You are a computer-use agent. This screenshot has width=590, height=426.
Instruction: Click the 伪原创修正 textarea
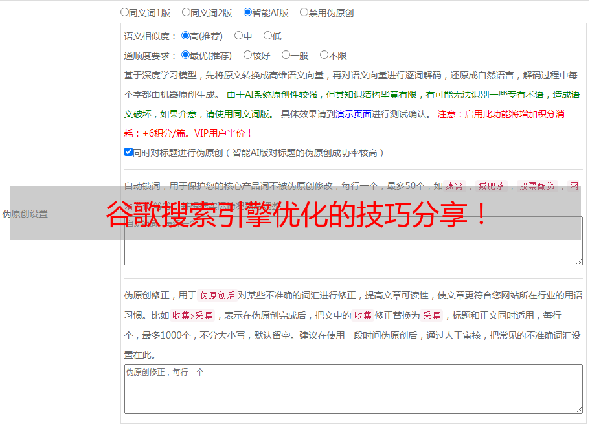tap(354, 389)
